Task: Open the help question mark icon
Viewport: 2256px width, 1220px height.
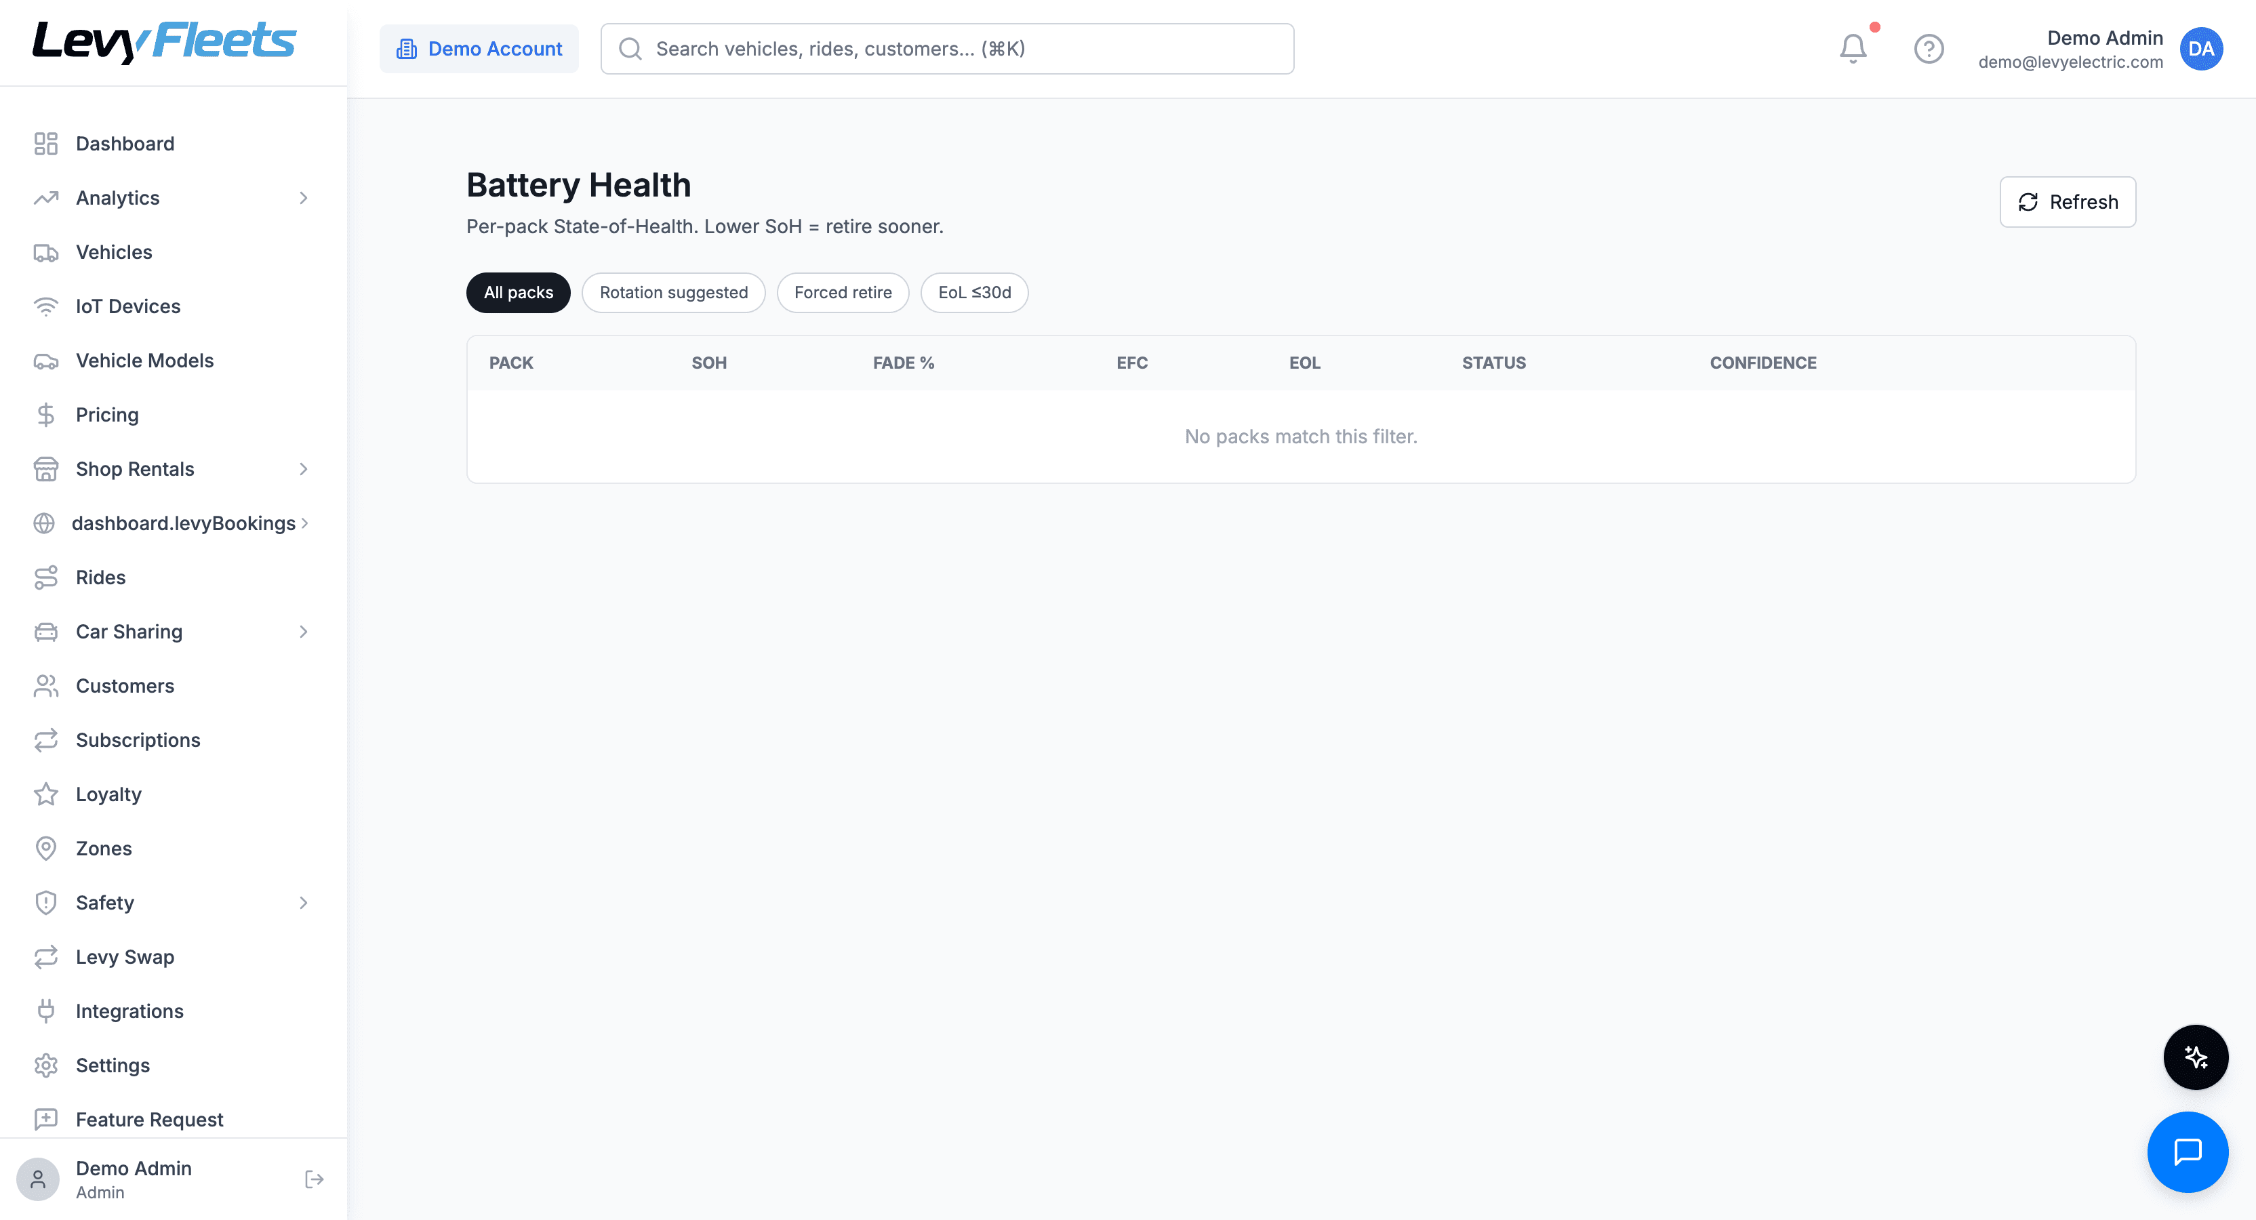Action: coord(1929,49)
